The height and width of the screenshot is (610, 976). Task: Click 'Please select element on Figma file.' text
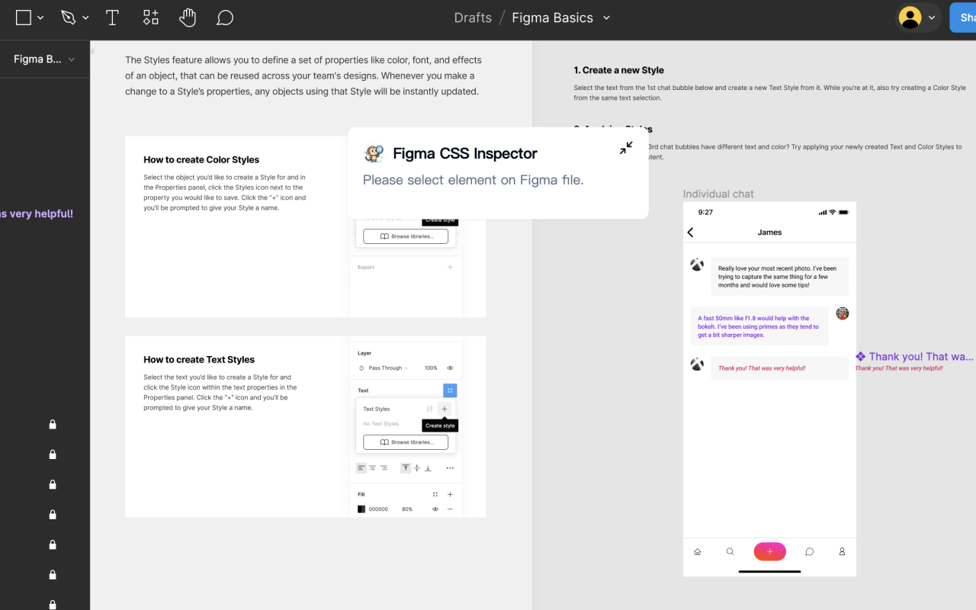[473, 180]
